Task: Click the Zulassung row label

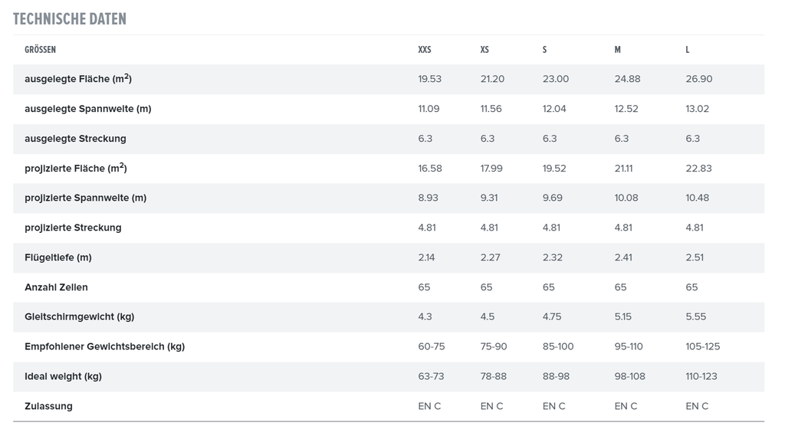Action: (48, 406)
